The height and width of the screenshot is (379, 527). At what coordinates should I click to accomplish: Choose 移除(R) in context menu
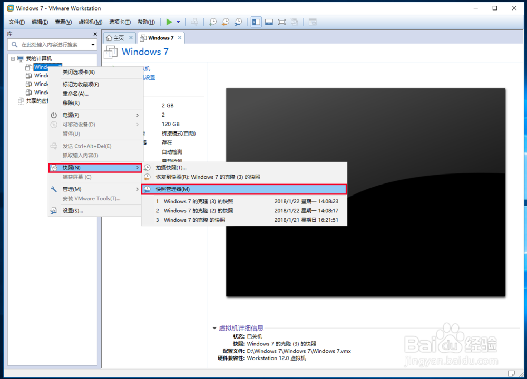click(x=95, y=103)
